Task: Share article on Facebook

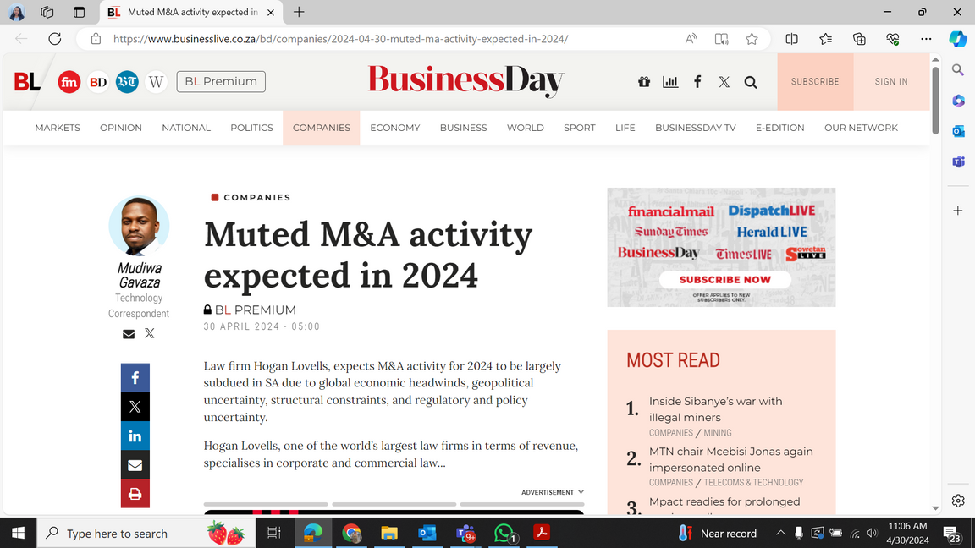Action: coord(135,378)
